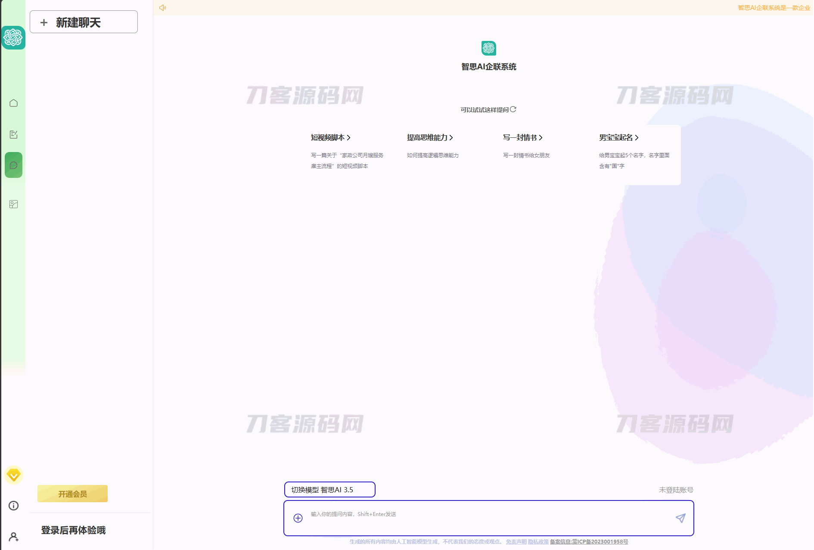Image resolution: width=814 pixels, height=550 pixels.
Task: Click the speaker announcement icon
Action: [162, 8]
